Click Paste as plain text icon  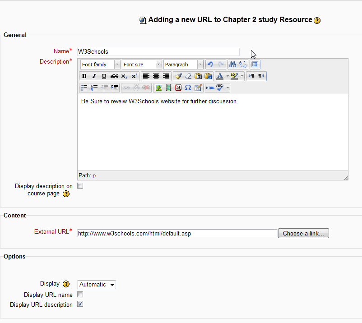198,76
